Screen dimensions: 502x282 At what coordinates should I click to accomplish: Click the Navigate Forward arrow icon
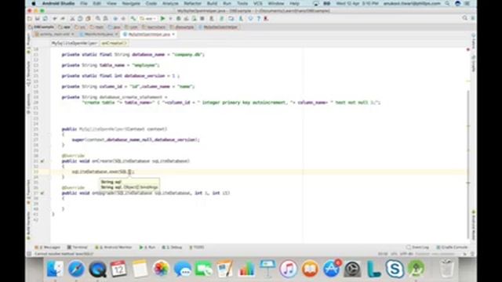coord(123,19)
